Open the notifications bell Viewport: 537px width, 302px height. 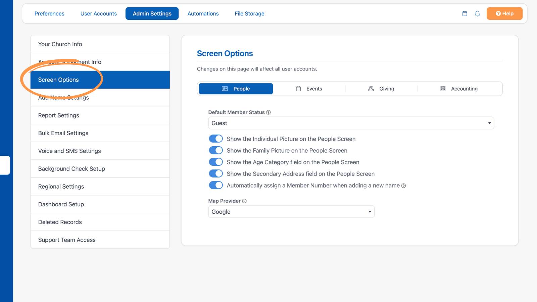pos(478,13)
